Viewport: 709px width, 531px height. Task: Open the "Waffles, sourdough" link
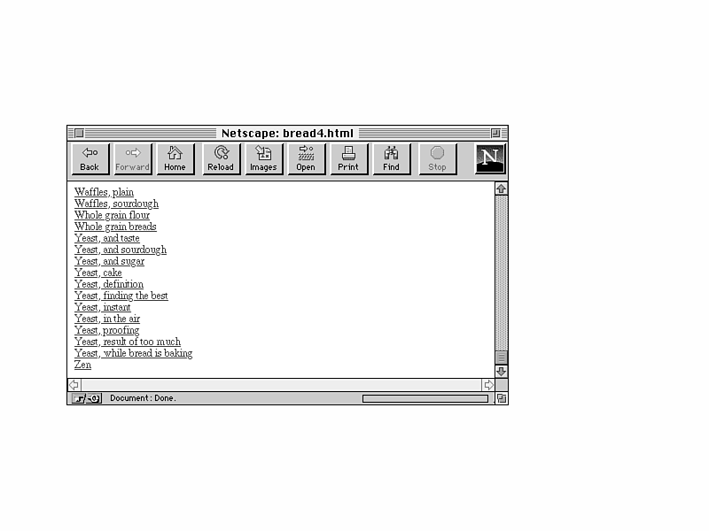116,204
